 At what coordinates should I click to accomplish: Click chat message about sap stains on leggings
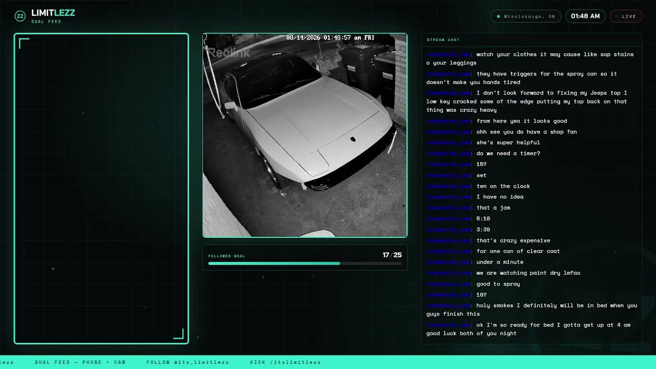(531, 58)
